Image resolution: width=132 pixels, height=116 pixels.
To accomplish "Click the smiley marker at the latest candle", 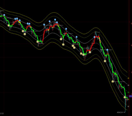I will 125,97.
